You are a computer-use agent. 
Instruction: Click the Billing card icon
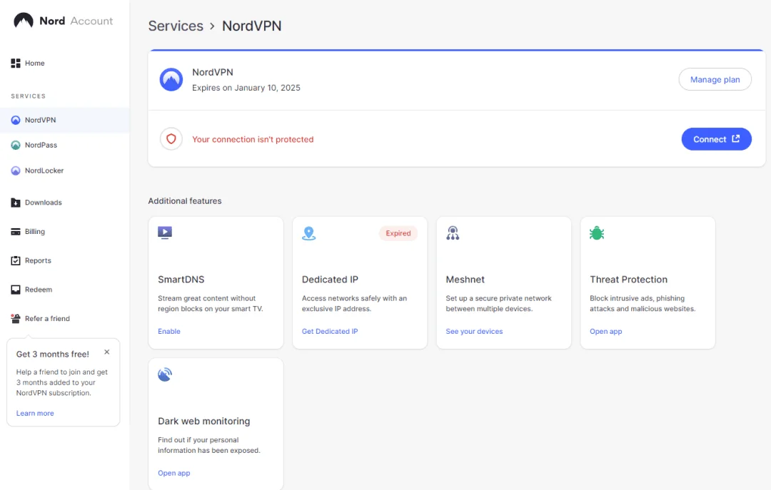point(16,232)
